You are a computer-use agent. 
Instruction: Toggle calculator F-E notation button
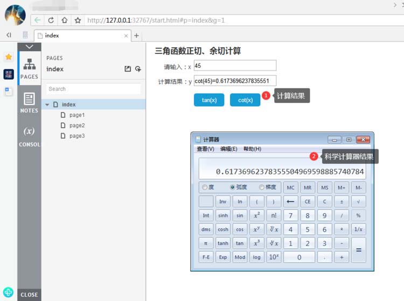[x=206, y=257]
